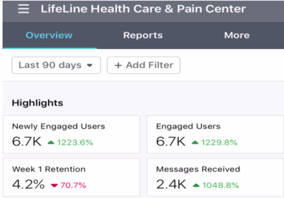This screenshot has width=284, height=198.
Task: Select the Messages Received metric card
Action: pyautogui.click(x=215, y=177)
